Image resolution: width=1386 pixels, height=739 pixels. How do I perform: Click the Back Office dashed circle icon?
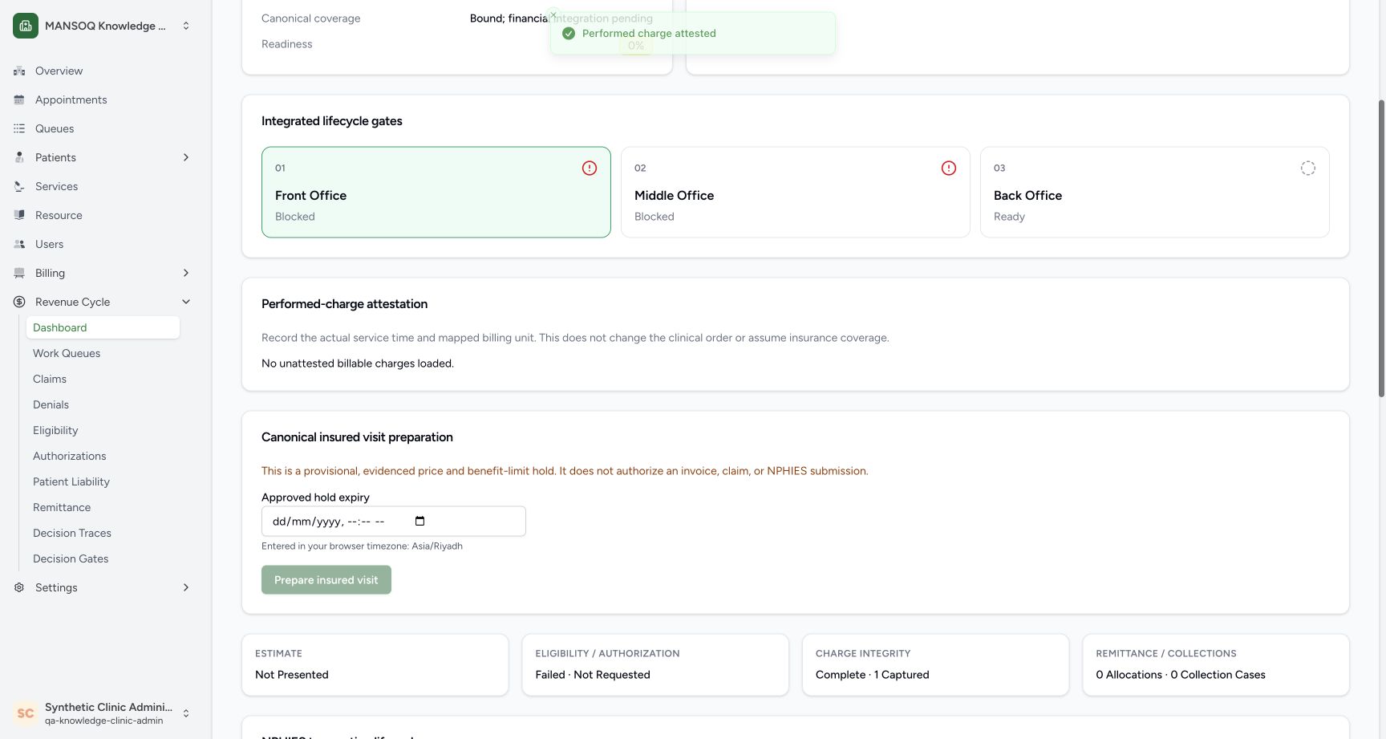[1308, 168]
